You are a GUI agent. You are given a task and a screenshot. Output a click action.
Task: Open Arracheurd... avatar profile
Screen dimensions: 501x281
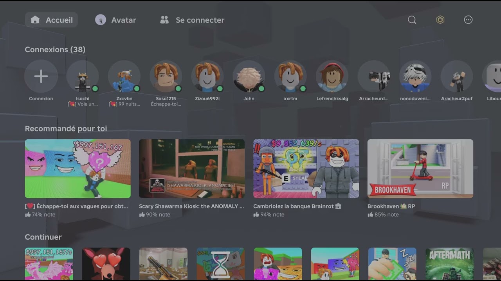(x=374, y=76)
